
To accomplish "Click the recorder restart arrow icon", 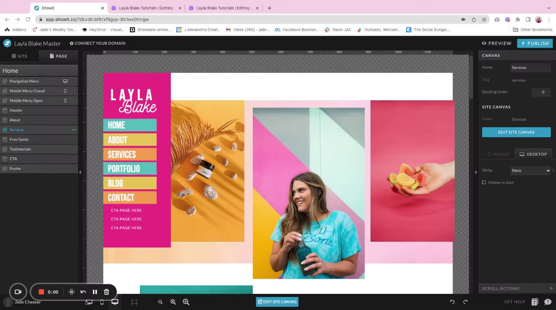I will 83,292.
